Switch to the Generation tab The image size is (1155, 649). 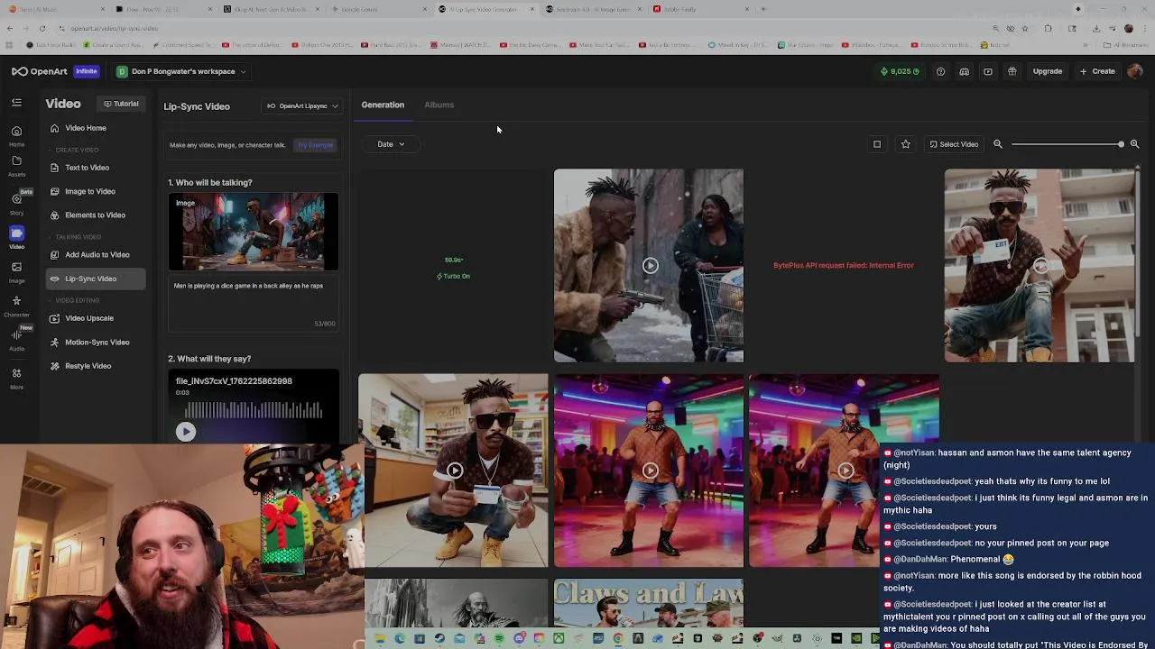(x=383, y=105)
